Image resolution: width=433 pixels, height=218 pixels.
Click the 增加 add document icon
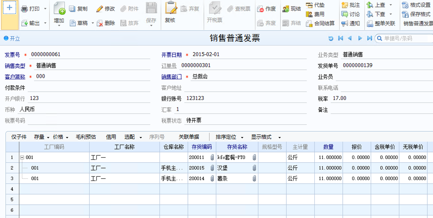[x=59, y=8]
